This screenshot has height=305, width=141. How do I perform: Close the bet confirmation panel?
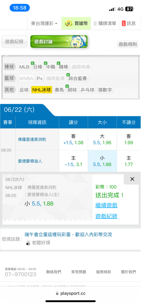pyautogui.click(x=132, y=179)
